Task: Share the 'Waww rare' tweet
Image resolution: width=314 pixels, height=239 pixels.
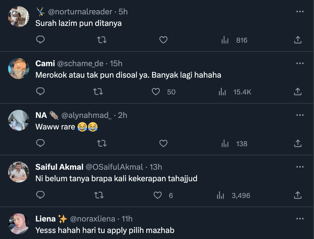Action: pyautogui.click(x=297, y=144)
